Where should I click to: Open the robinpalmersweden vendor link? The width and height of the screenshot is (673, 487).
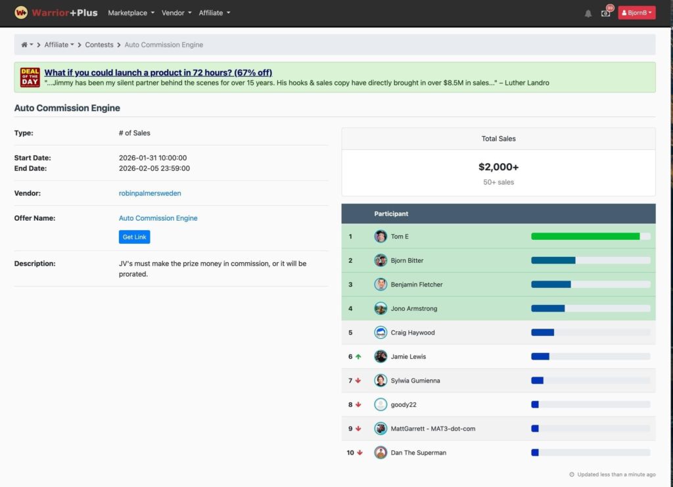[150, 193]
